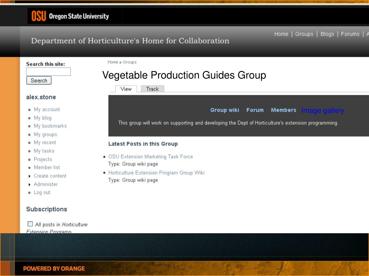The width and height of the screenshot is (369, 276).
Task: Click the Subscriptions heading
Action: tap(46, 209)
